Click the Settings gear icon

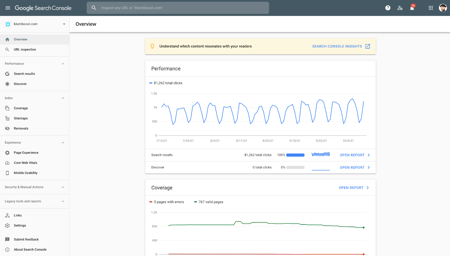[7, 226]
